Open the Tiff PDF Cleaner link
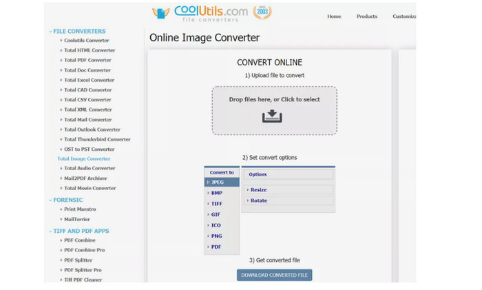482x290 pixels. (83, 280)
